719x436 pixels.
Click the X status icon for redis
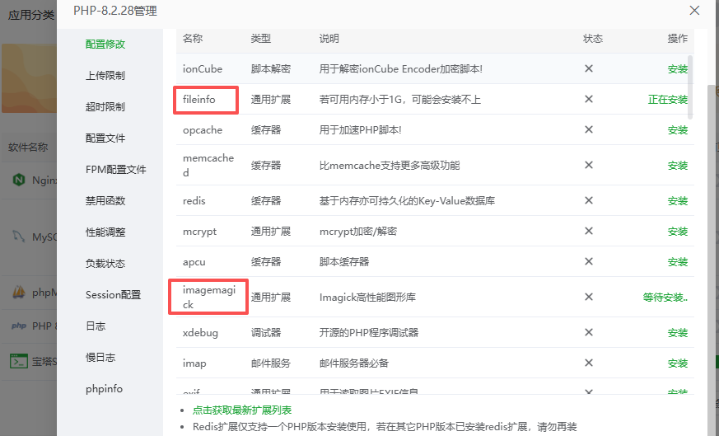click(589, 201)
